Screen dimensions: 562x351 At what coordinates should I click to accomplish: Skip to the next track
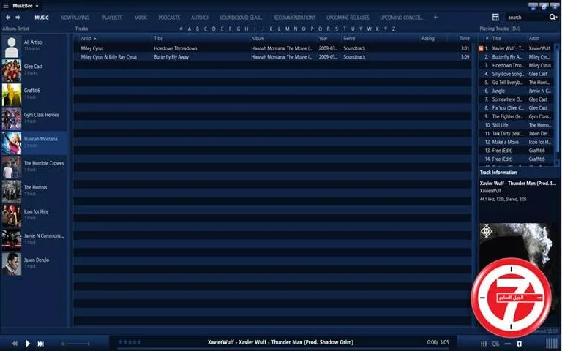click(x=41, y=344)
